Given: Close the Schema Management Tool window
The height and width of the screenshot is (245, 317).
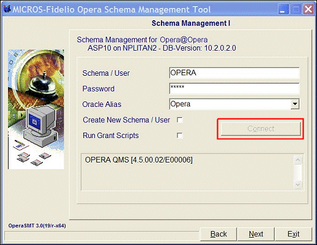Looking at the screenshot, I should pyautogui.click(x=308, y=9).
